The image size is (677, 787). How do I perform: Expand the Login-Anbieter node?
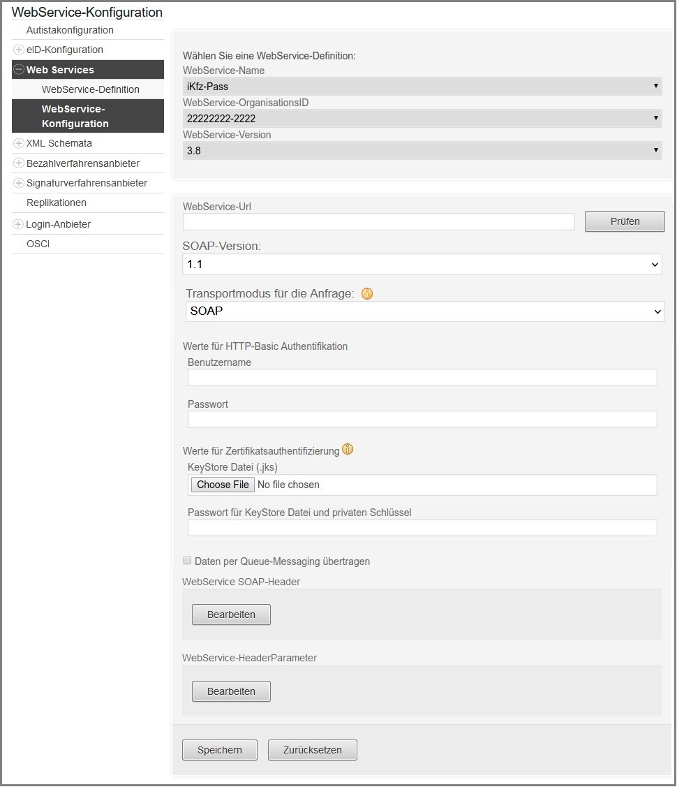[x=19, y=224]
